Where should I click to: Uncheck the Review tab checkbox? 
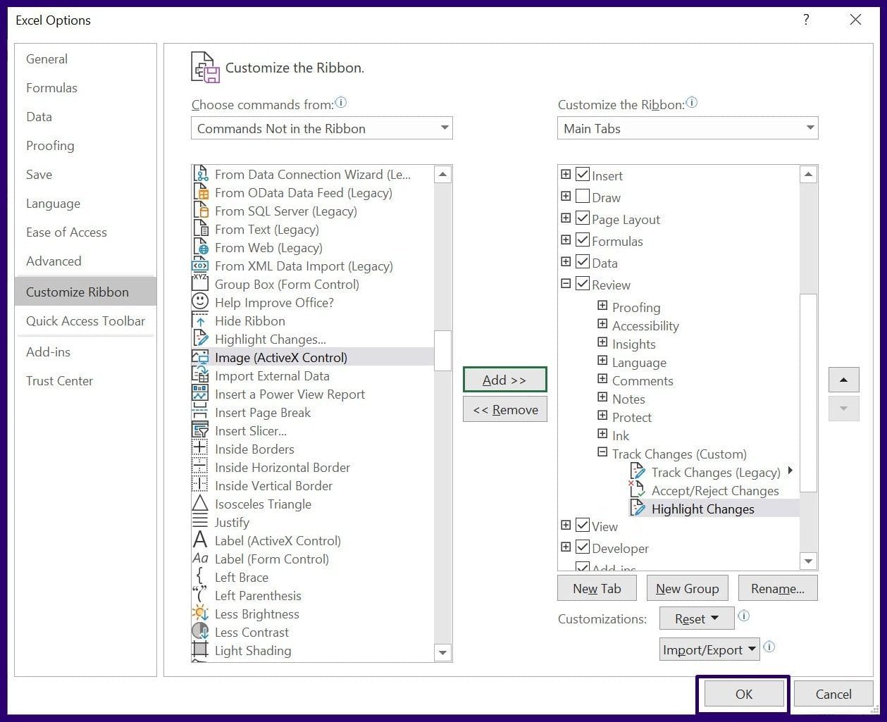click(x=583, y=284)
